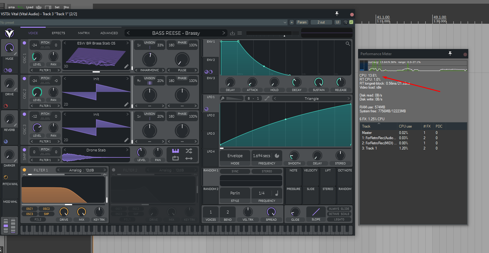
Task: Click the OCTAVE SCALE button
Action: coord(339,214)
